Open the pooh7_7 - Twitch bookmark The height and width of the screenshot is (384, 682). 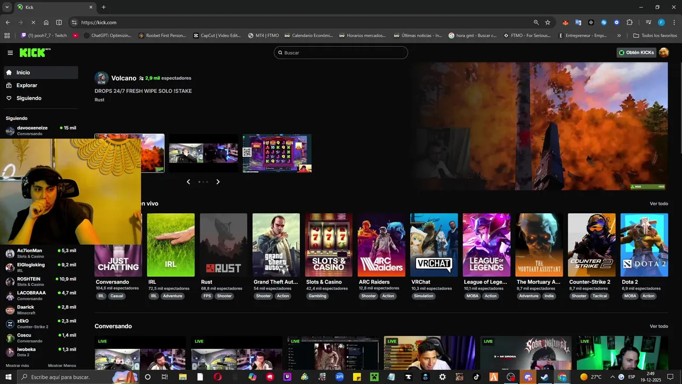[44, 36]
